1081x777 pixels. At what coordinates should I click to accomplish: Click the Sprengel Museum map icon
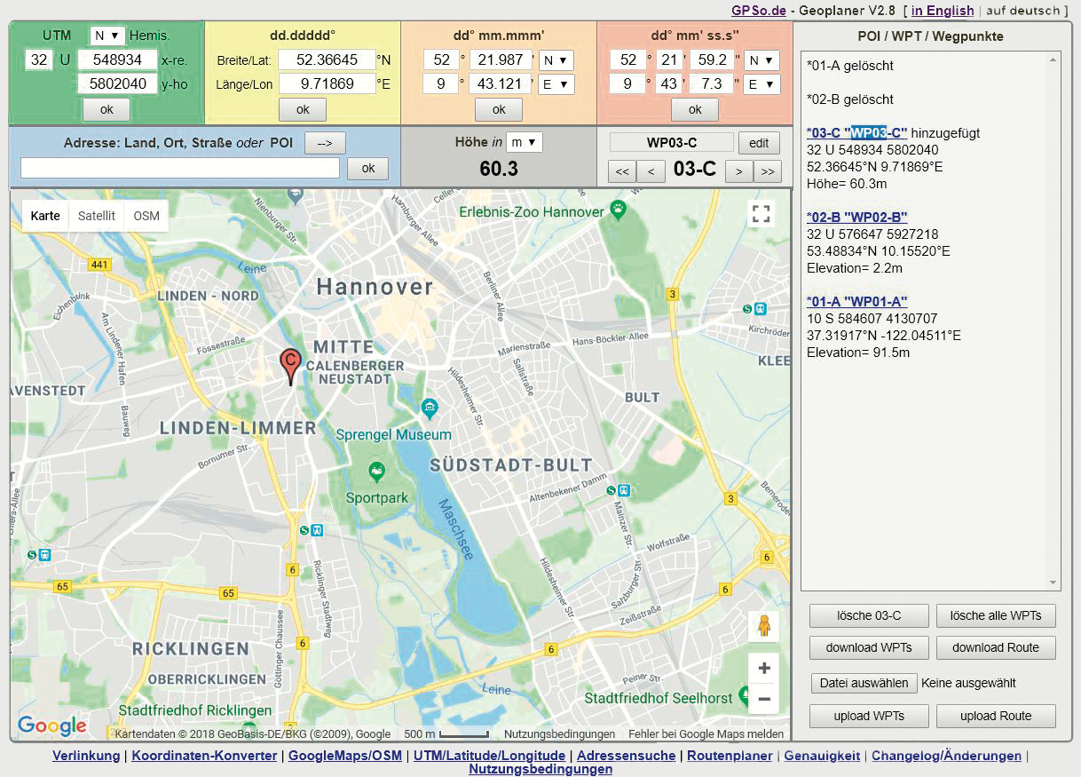coord(430,409)
